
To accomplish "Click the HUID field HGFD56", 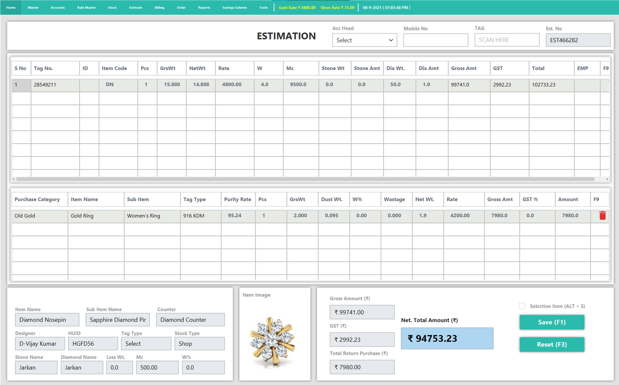I will 93,344.
